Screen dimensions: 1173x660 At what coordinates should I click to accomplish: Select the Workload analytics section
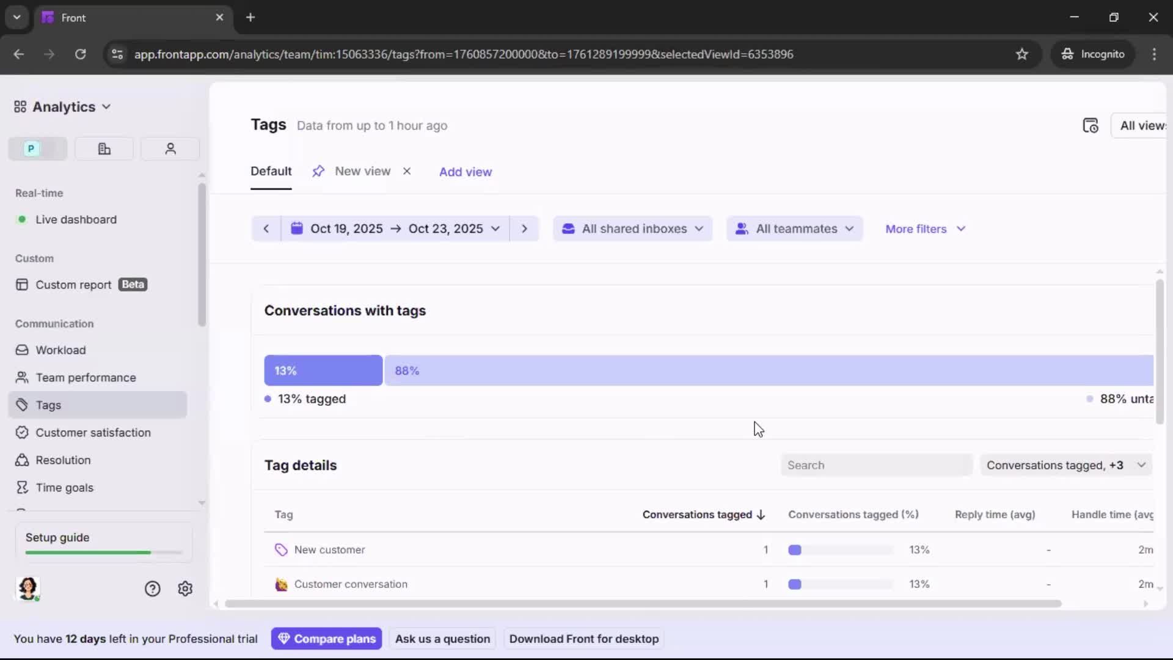61,350
